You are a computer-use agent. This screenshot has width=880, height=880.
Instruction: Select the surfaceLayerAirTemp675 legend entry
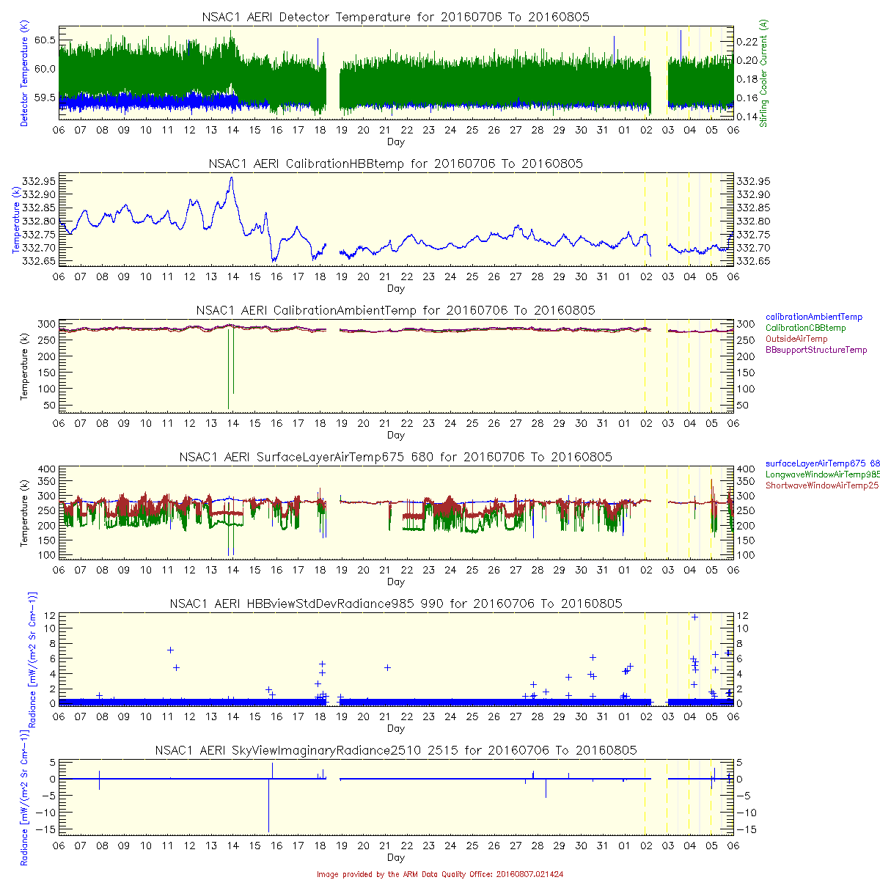coord(821,464)
